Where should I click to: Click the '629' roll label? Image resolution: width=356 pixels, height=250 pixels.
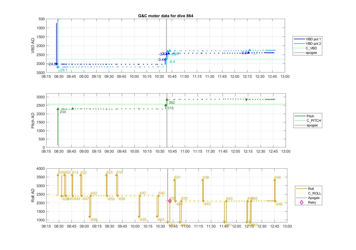(x=61, y=172)
